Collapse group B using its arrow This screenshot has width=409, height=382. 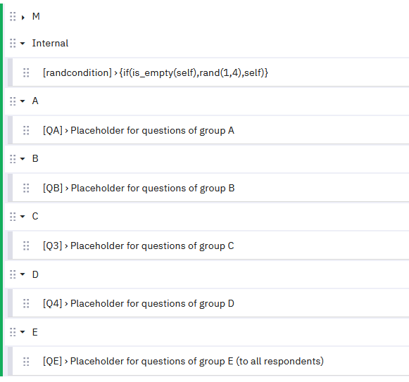coord(23,159)
